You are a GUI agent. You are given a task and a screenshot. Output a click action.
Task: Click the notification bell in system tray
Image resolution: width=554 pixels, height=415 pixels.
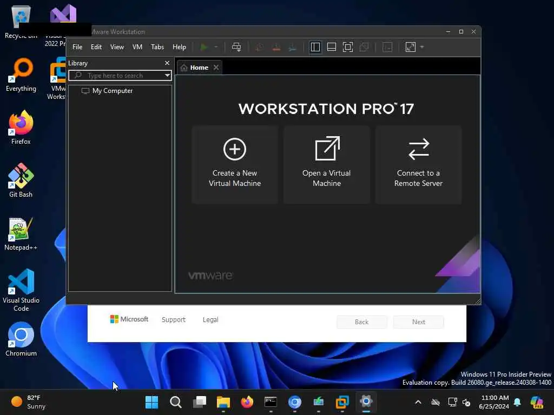click(x=517, y=402)
